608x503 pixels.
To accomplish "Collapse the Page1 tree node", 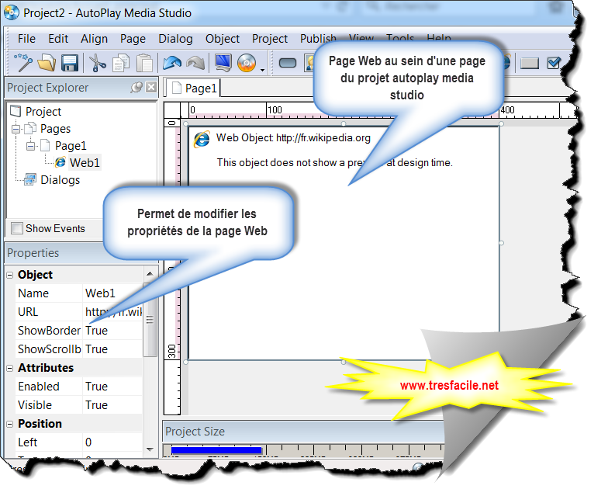I will coord(30,146).
